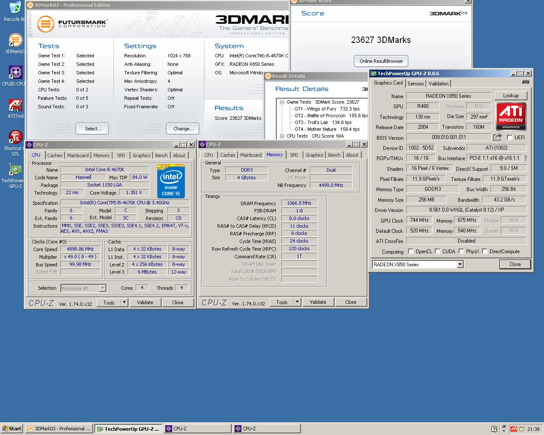Open the Caches tab in Memory CPU-Z window
This screenshot has width=544, height=435.
[227, 155]
